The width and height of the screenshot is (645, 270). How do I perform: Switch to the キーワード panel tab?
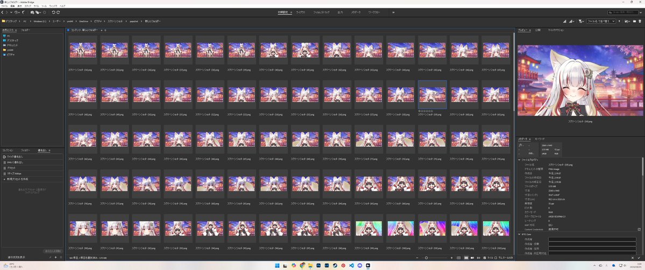[540, 139]
